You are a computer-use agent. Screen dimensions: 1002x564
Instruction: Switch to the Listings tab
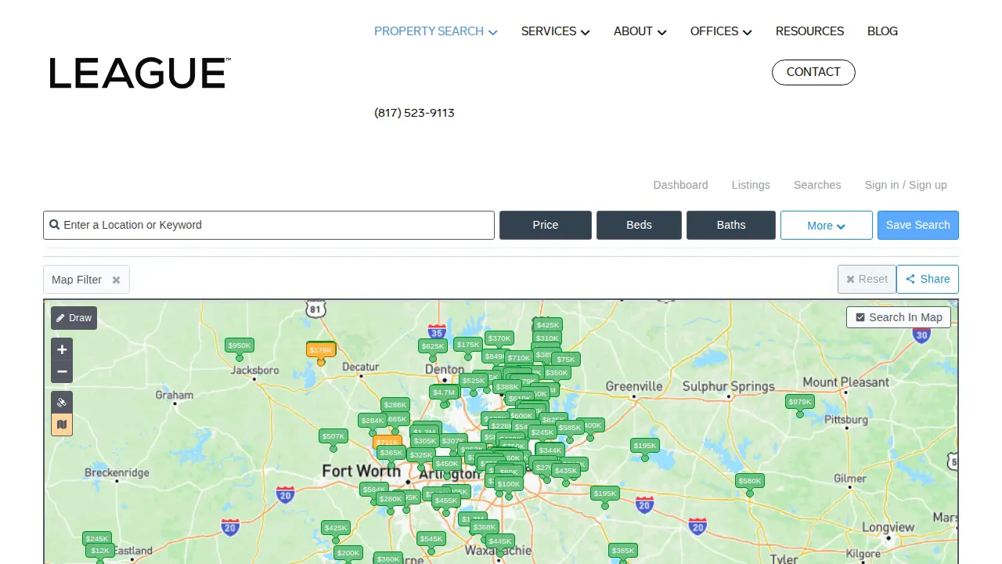pyautogui.click(x=751, y=185)
